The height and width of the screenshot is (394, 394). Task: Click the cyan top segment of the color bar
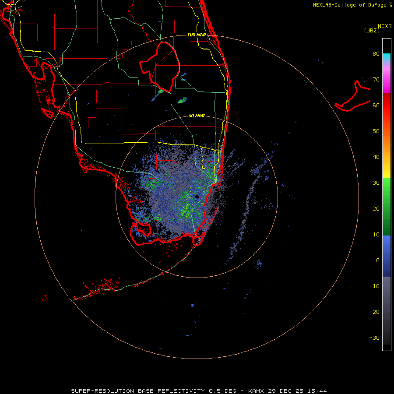click(x=387, y=57)
